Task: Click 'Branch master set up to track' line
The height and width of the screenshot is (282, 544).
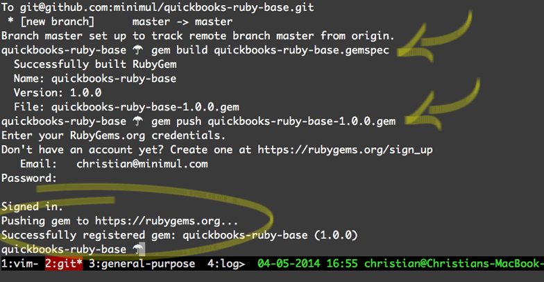Action: click(198, 36)
